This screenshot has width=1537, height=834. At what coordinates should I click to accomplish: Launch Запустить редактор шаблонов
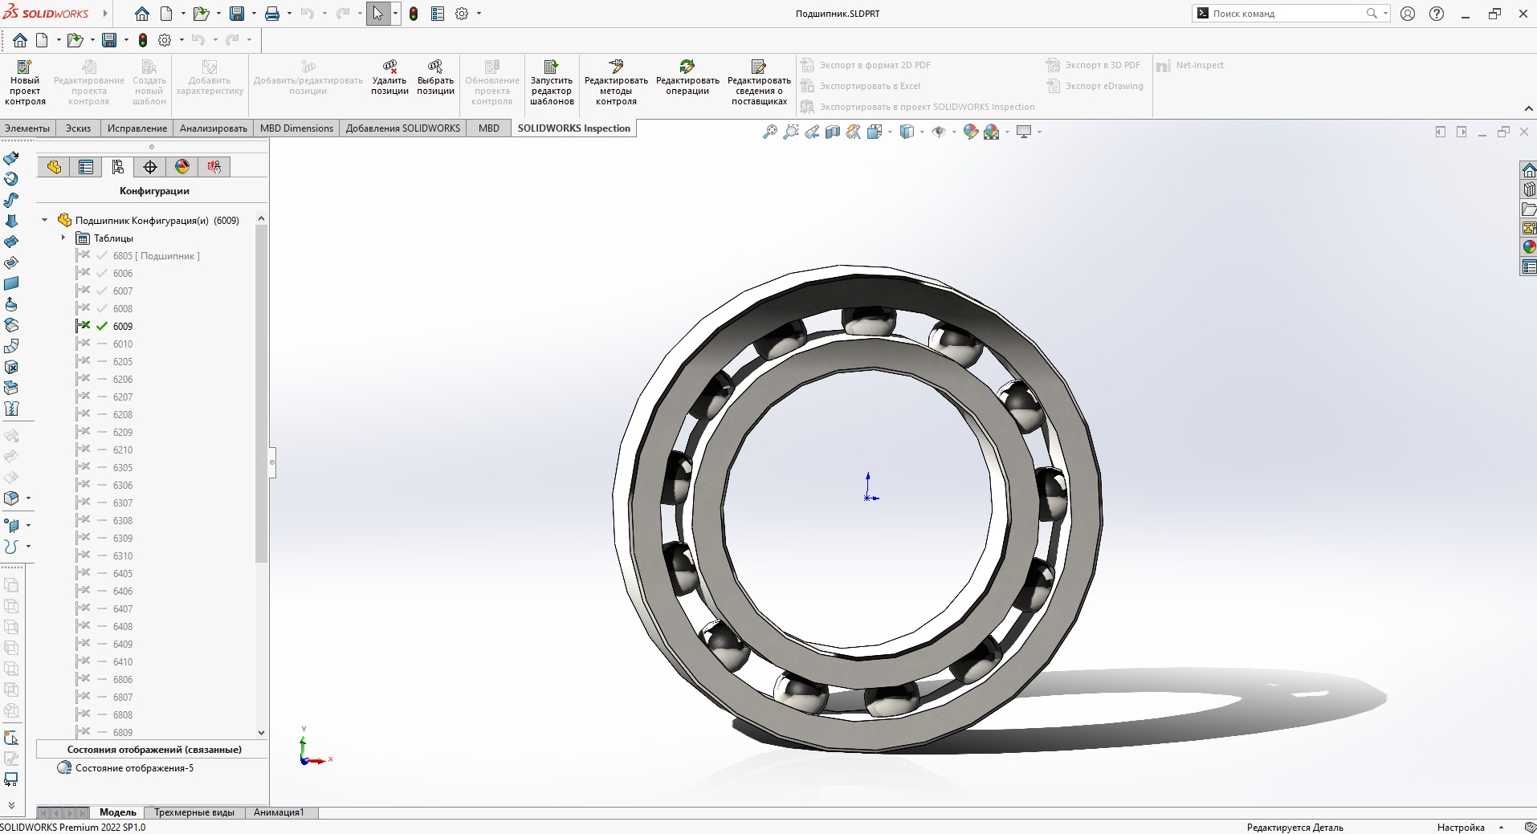[552, 83]
